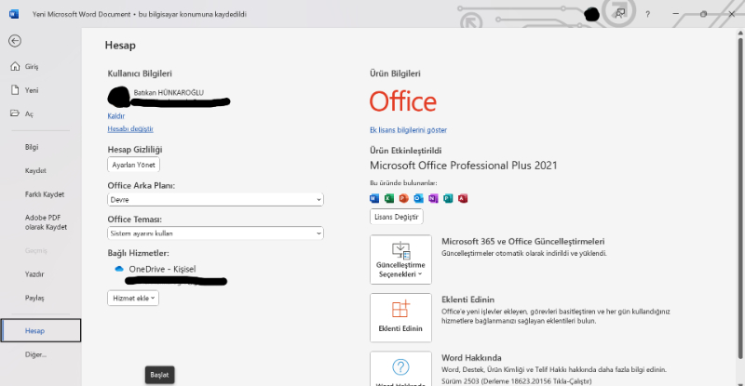Open the Paylaş menu item
The image size is (745, 386).
coord(34,299)
